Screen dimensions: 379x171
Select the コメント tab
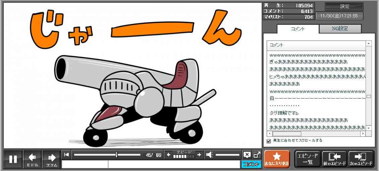pyautogui.click(x=298, y=29)
